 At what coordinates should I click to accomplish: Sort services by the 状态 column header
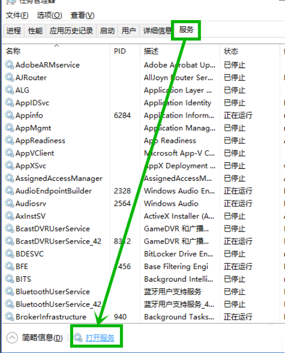250,51
